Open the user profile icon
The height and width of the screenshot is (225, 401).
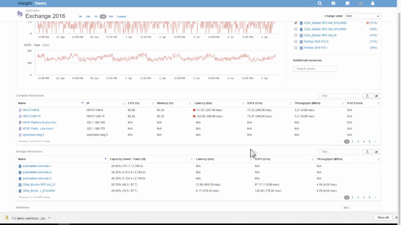[372, 3]
